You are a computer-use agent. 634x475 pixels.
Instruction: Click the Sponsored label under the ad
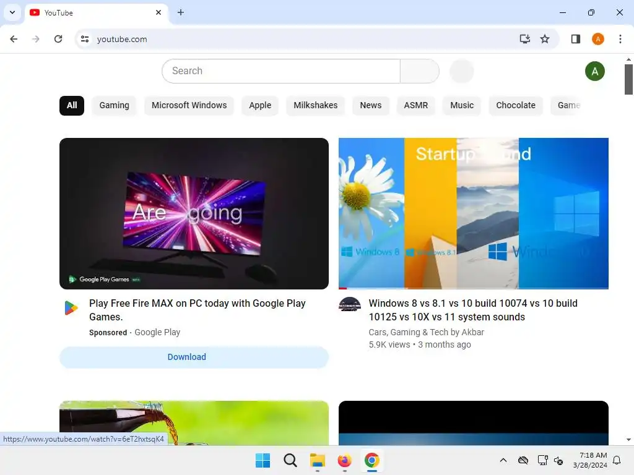pos(108,333)
